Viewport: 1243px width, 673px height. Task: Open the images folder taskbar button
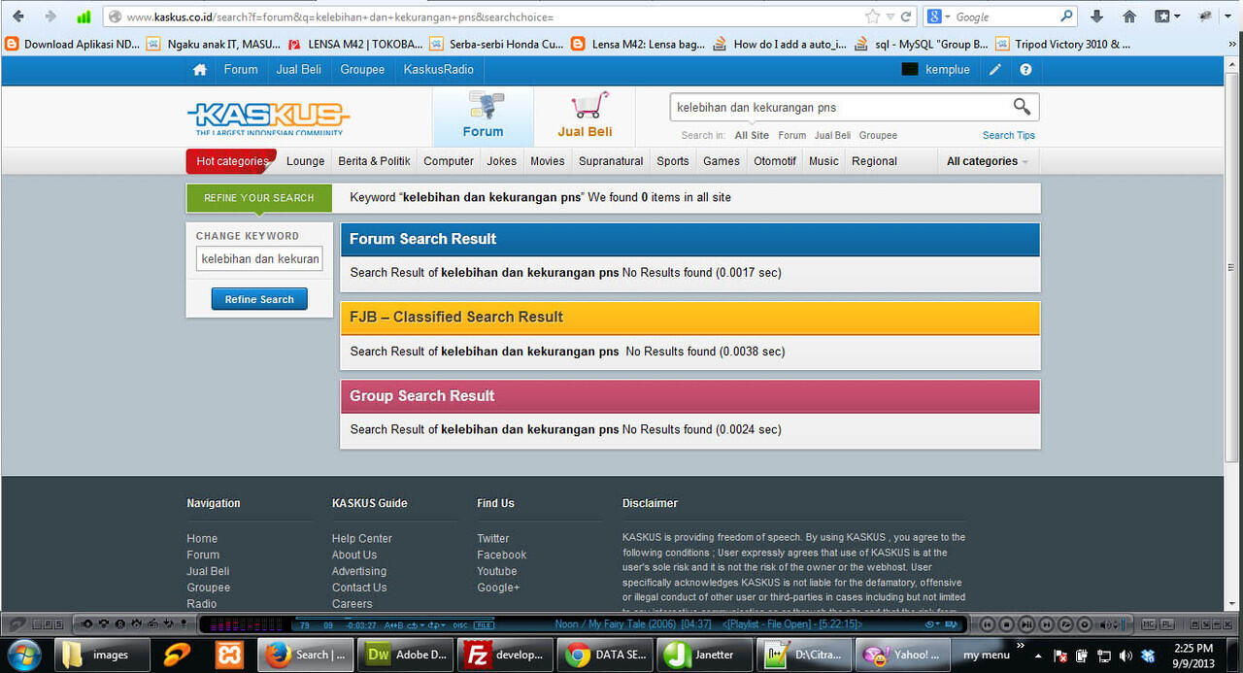click(x=103, y=655)
